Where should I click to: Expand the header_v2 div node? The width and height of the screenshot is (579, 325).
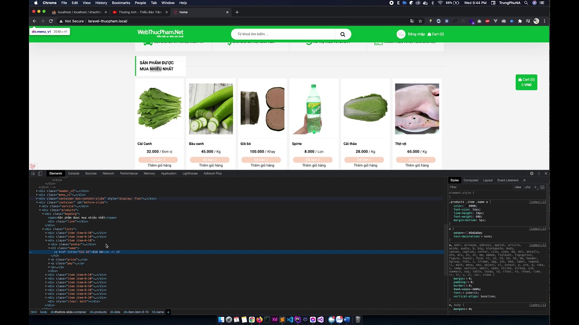coord(37,191)
